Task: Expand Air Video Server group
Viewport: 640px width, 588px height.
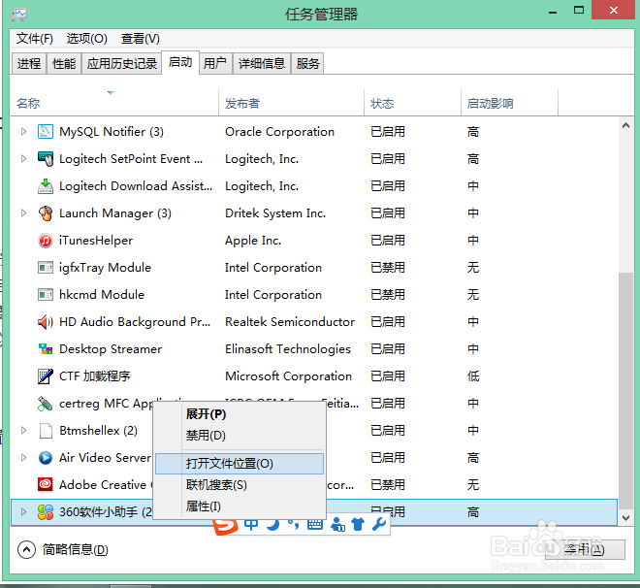Action: point(23,458)
